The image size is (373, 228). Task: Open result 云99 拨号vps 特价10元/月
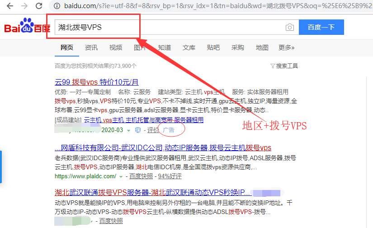[97, 82]
